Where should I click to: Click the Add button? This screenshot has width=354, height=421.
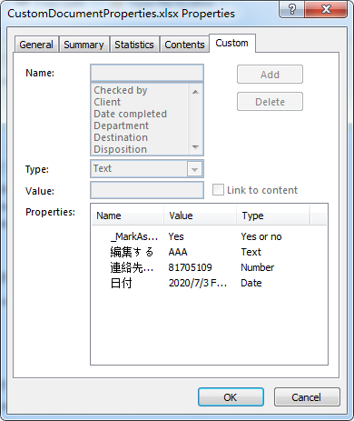[x=270, y=75]
